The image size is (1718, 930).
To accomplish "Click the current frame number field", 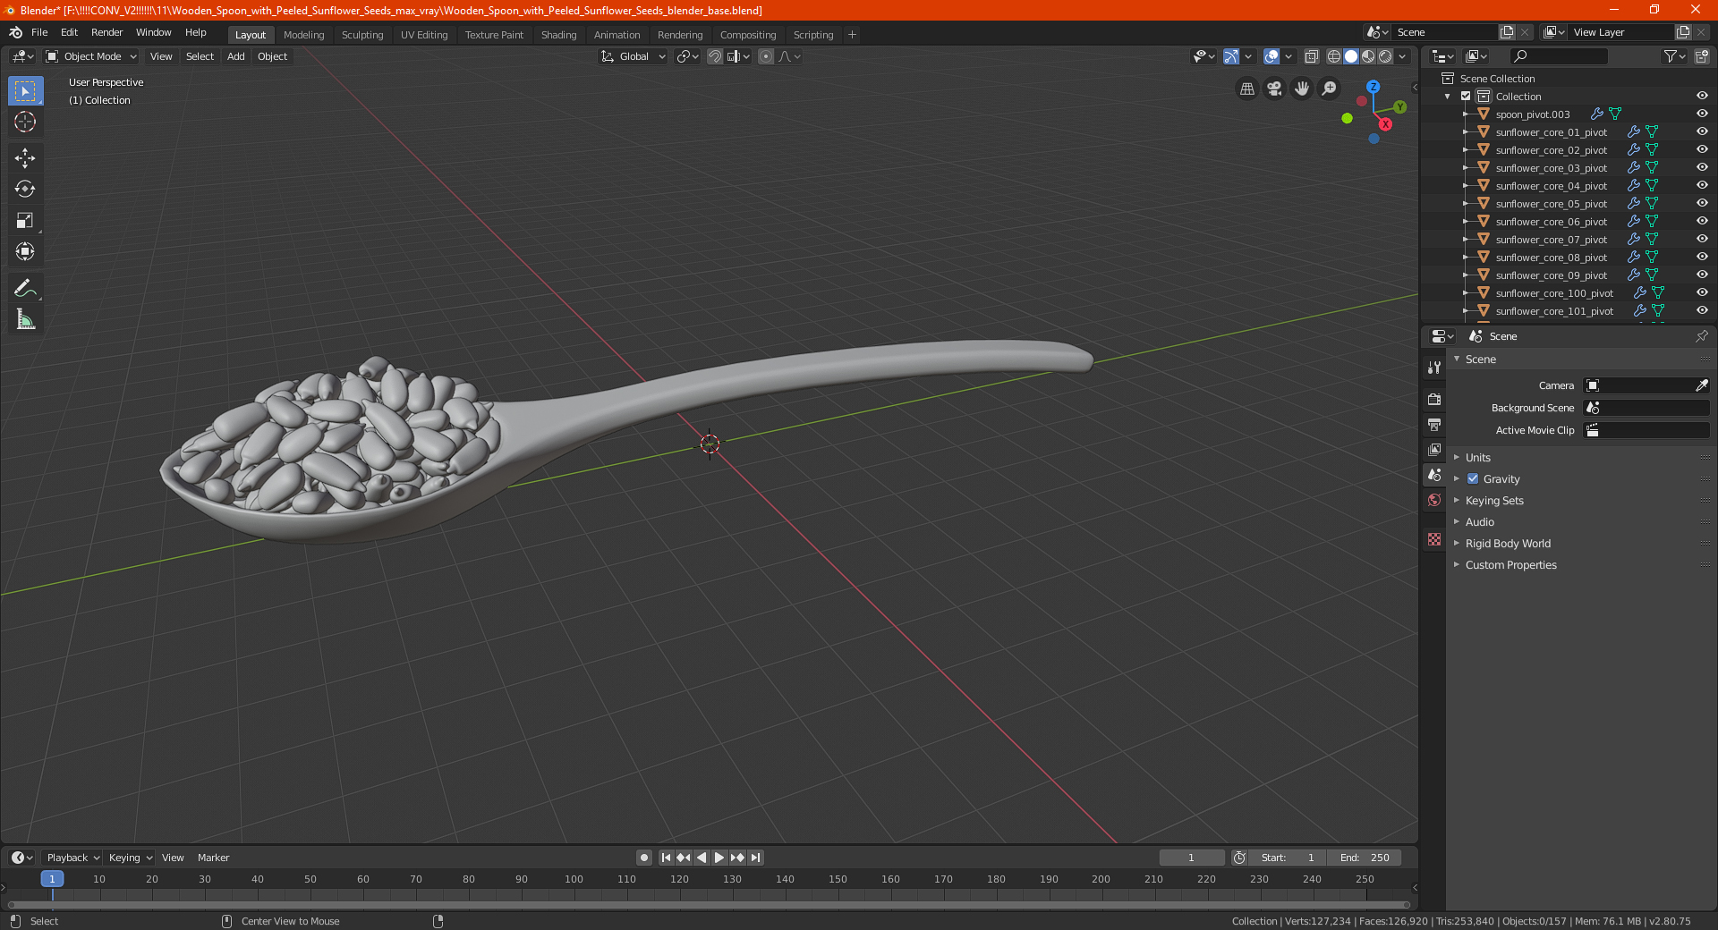I will (1192, 858).
